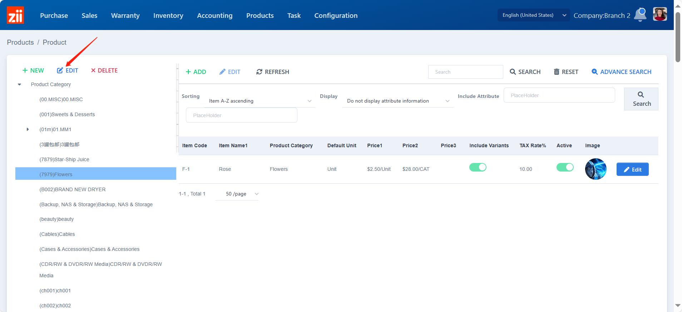Change the 50 /page size dropdown

(237, 194)
